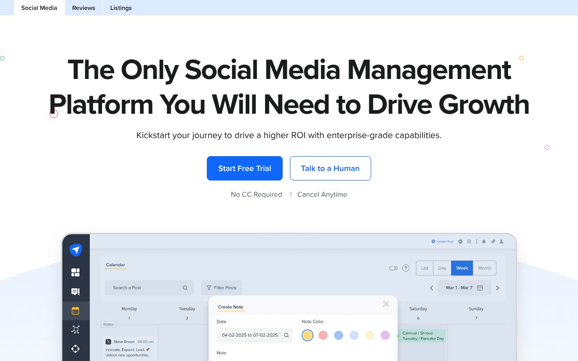Click the play circle icon in top bar
The image size is (578, 361).
click(x=461, y=241)
